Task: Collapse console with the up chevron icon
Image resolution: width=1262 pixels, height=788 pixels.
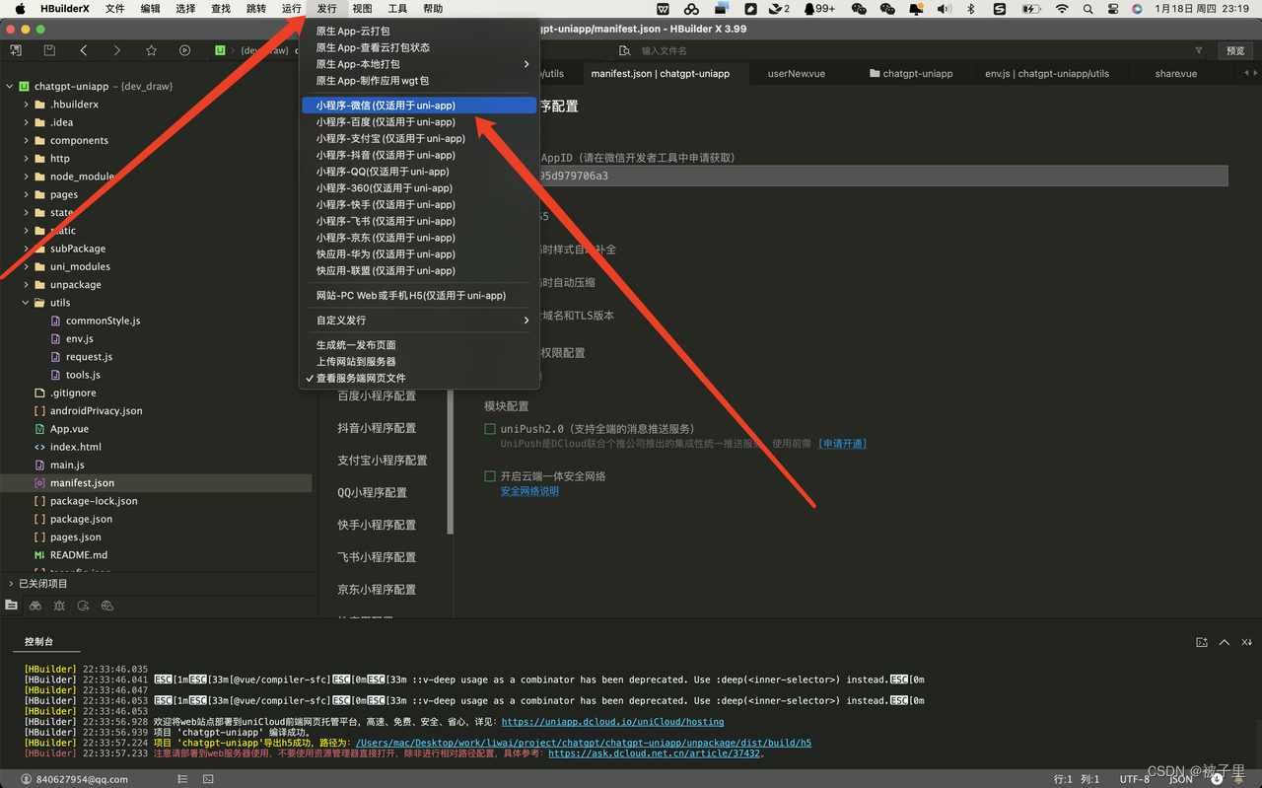Action: (x=1225, y=642)
